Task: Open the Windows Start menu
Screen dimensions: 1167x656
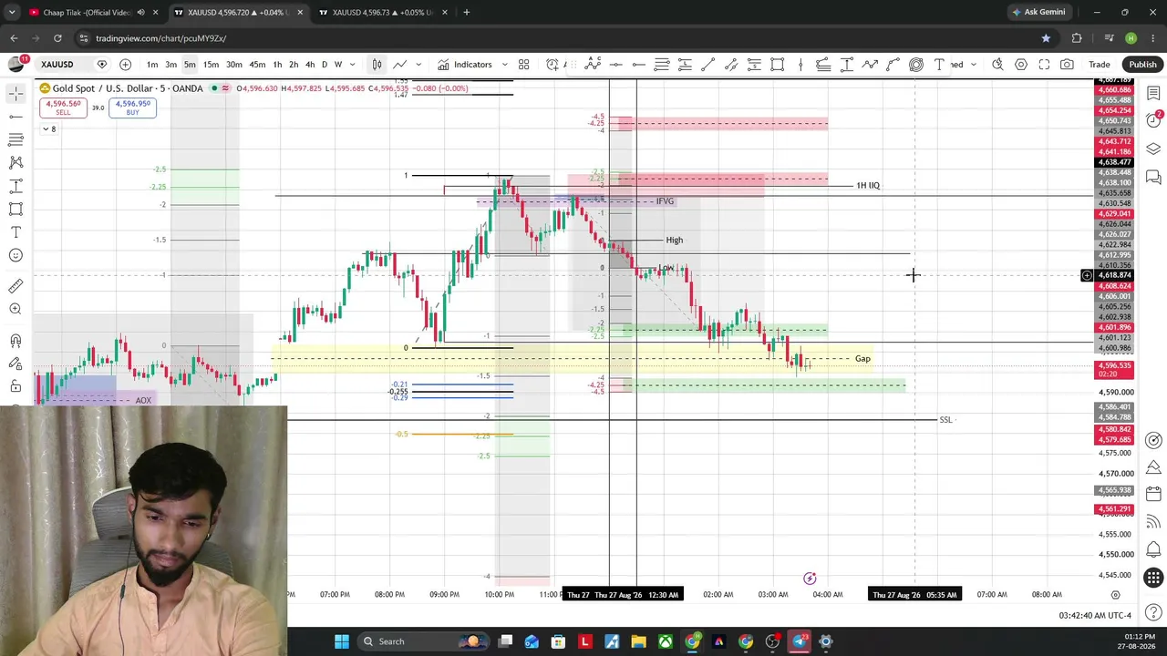Action: point(342,641)
